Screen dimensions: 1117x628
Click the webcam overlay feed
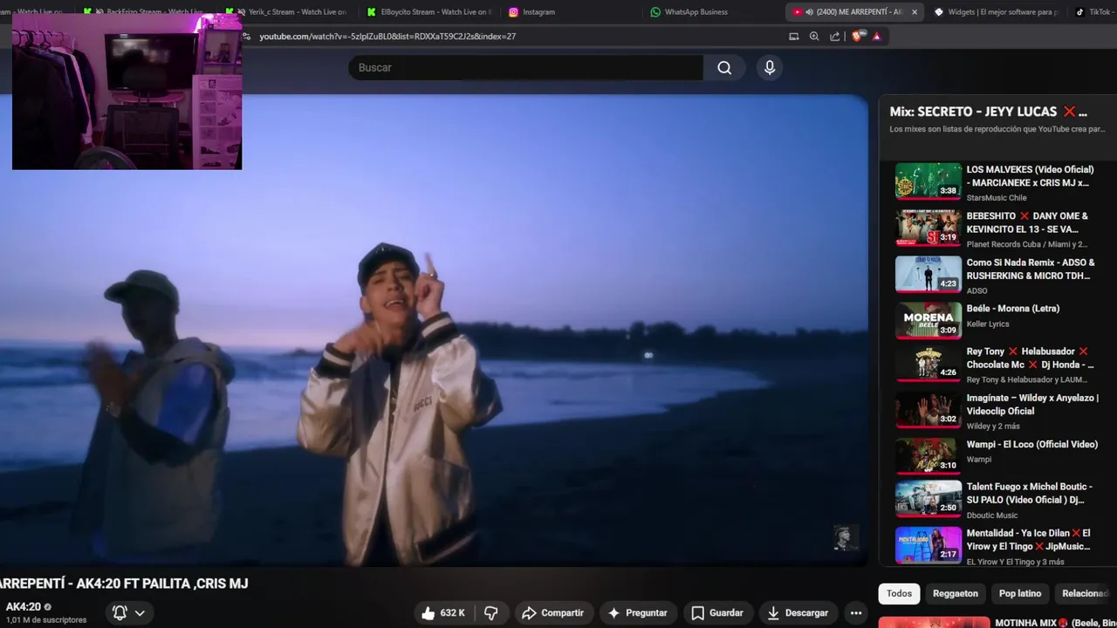[127, 92]
